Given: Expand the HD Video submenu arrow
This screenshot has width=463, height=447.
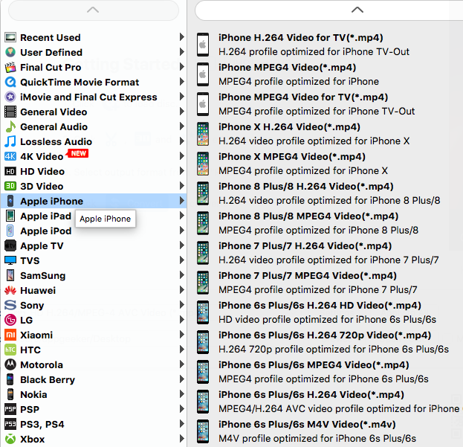Looking at the screenshot, I should tap(182, 172).
